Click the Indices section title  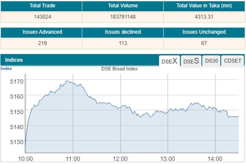(x=14, y=60)
